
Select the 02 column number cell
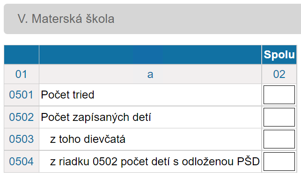(x=279, y=74)
